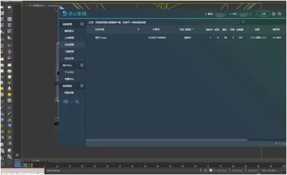Screen dimensions: 287x175
Task: Open 网络诊断 under 使用帮助
Action: (69, 93)
